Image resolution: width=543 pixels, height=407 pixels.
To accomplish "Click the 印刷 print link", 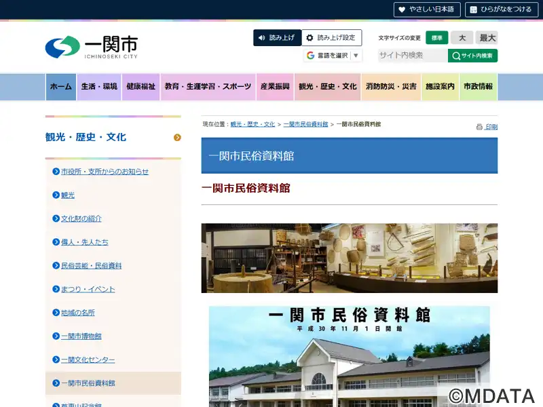I will pyautogui.click(x=491, y=127).
